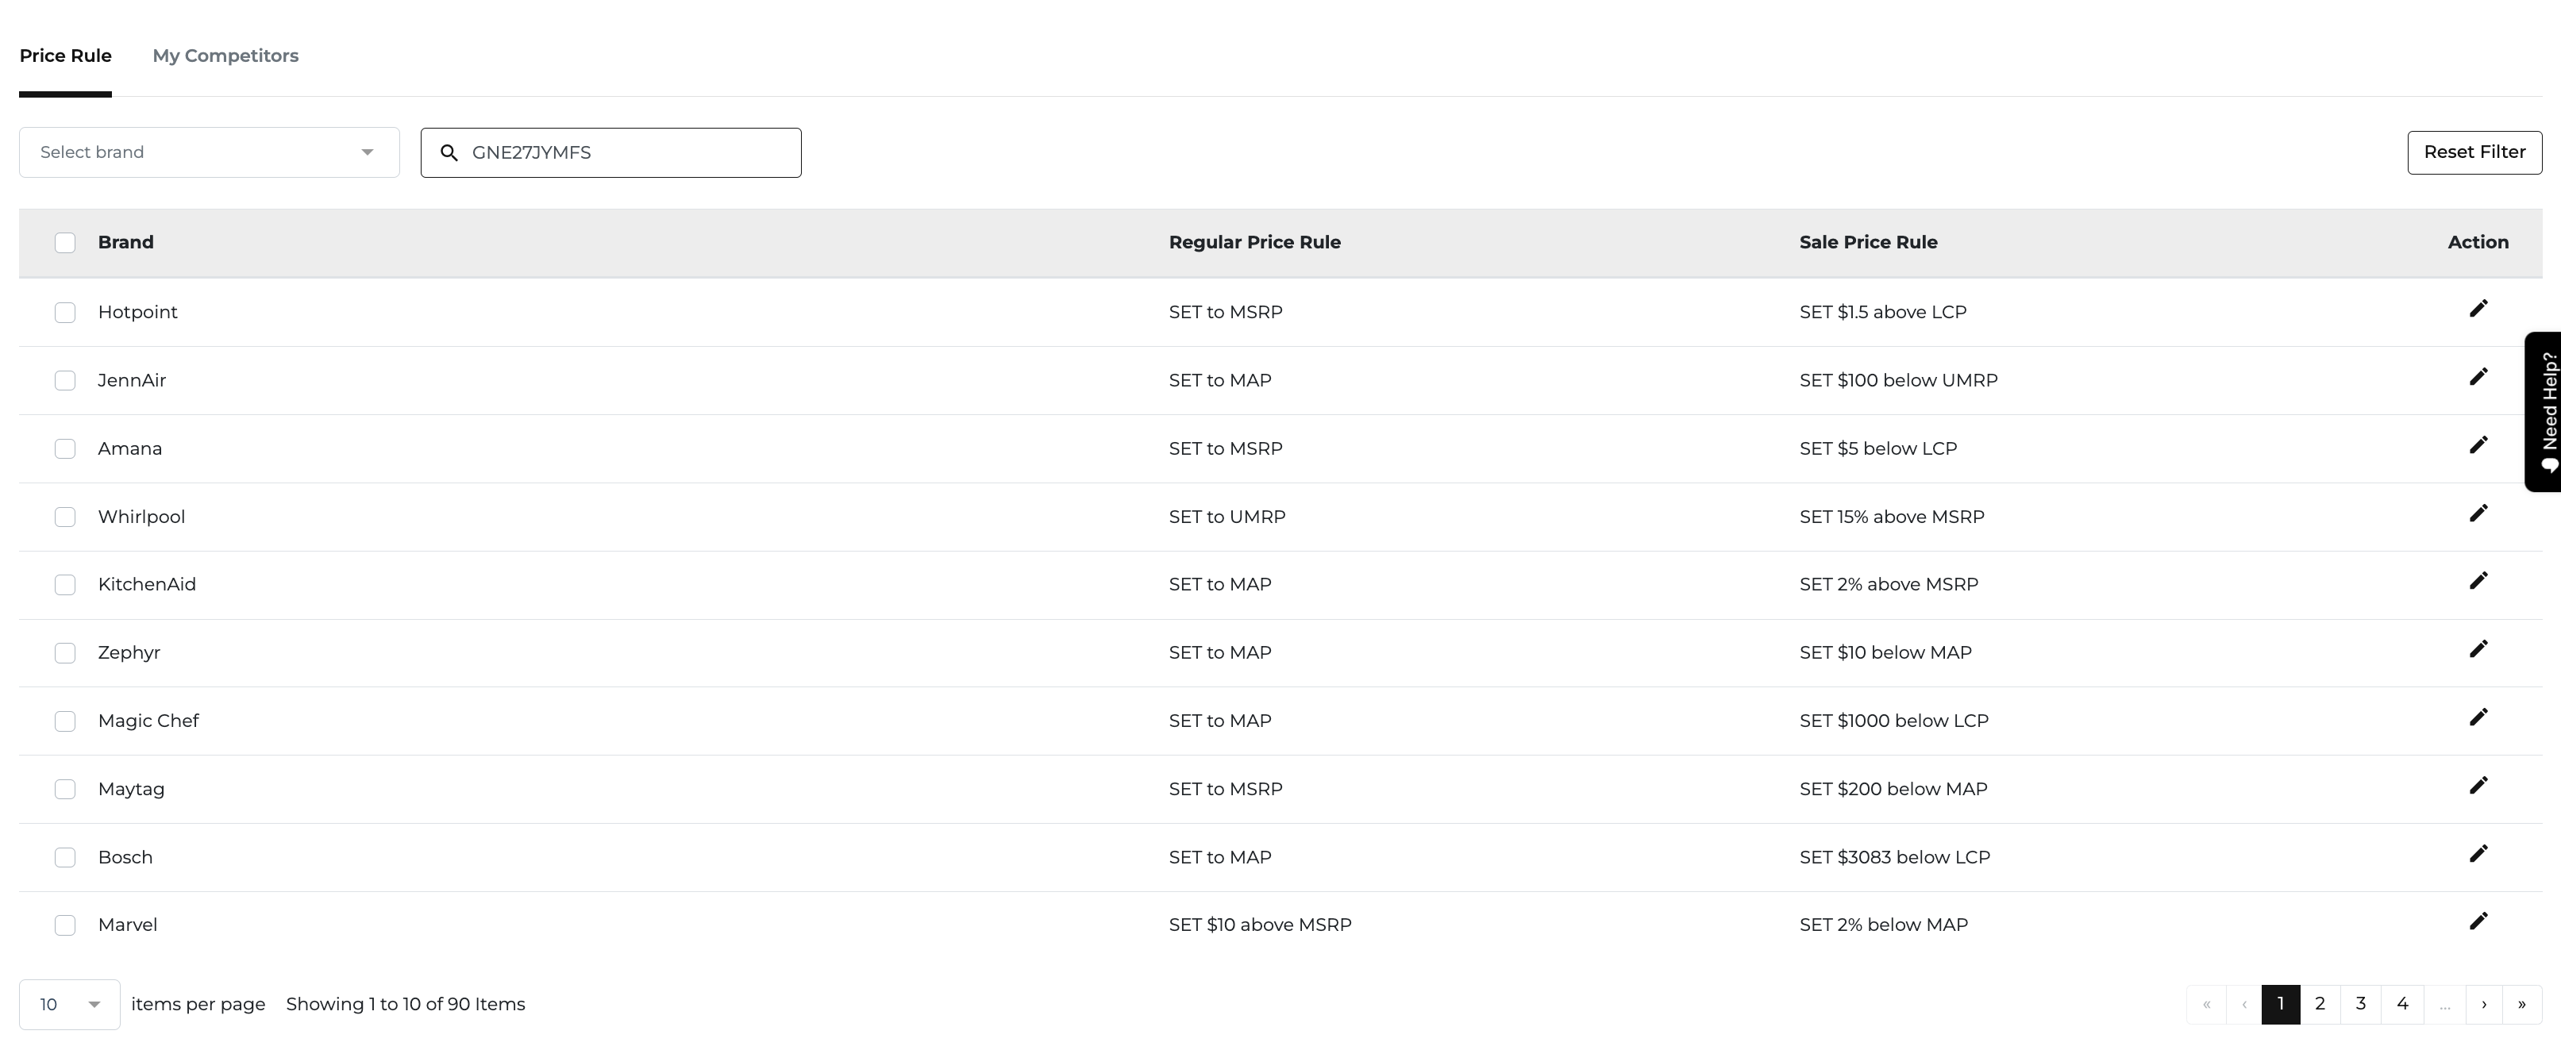Select the KitchenAid row checkbox
Viewport: 2561px width, 1046px height.
click(64, 585)
